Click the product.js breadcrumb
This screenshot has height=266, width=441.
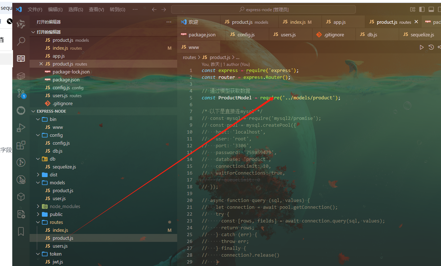point(216,57)
